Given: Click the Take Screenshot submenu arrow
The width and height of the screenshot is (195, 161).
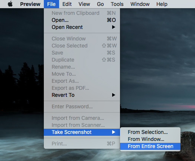Looking at the screenshot, I should point(113,132).
